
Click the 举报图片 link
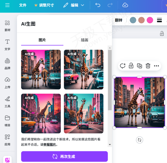pos(50,145)
